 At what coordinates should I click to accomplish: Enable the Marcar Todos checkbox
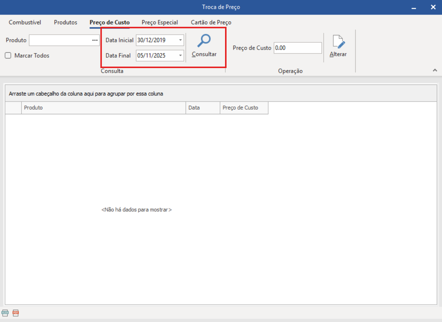click(8, 55)
